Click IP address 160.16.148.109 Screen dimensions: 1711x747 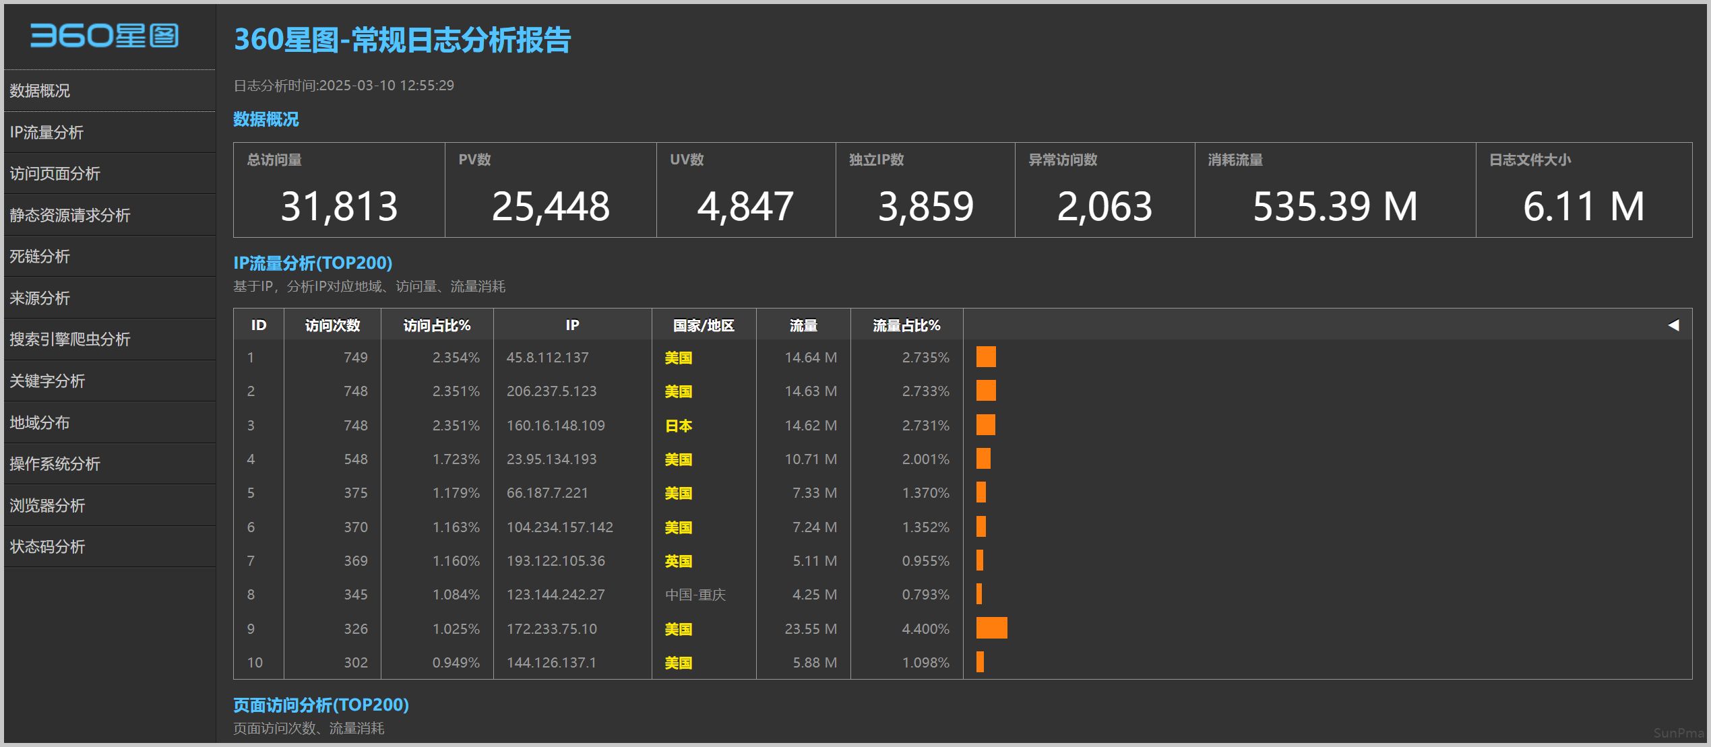point(556,426)
